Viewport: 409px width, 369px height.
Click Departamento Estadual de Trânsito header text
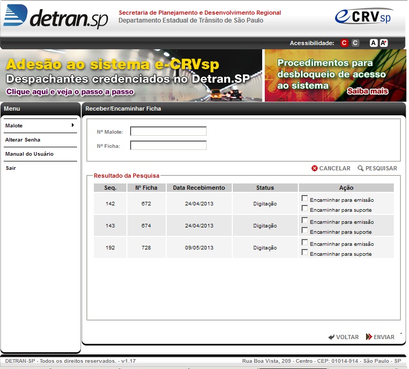[191, 20]
